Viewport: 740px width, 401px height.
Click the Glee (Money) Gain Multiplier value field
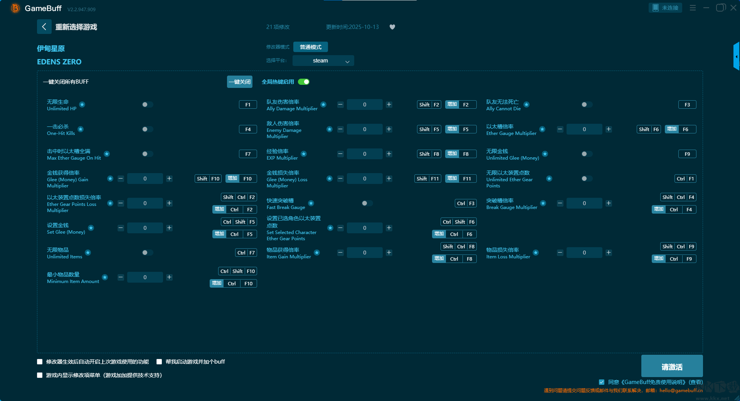(145, 179)
